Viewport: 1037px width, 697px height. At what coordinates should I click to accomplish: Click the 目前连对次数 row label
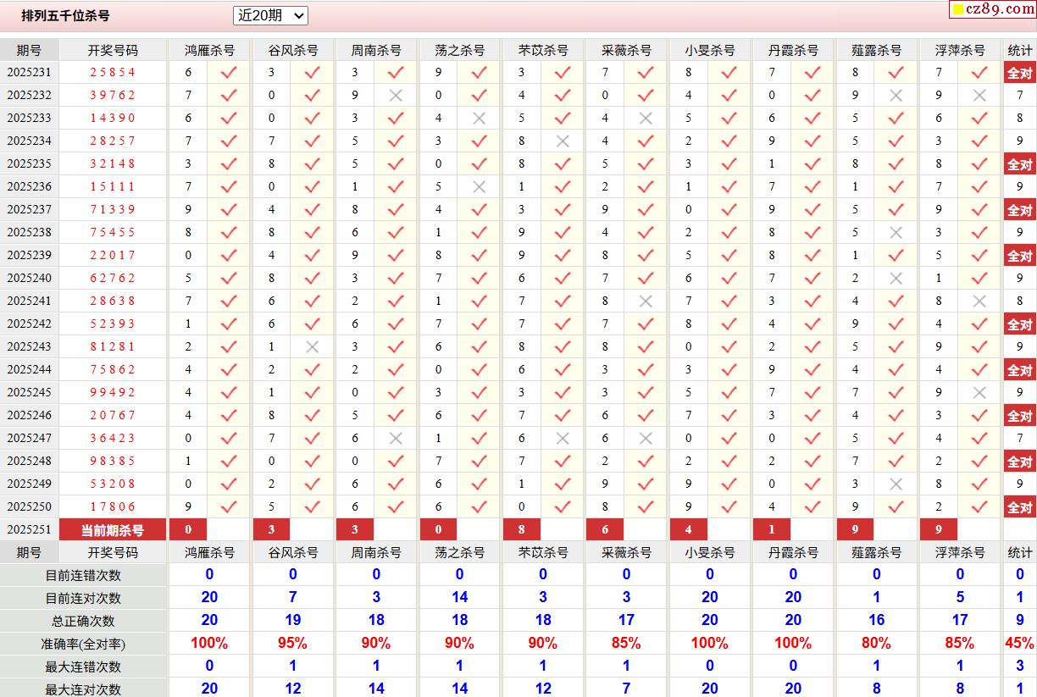coord(83,598)
